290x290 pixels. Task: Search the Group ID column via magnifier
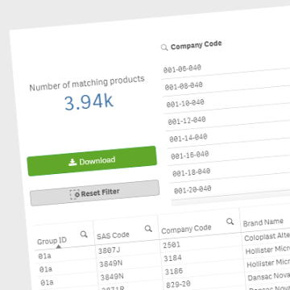(x=84, y=234)
